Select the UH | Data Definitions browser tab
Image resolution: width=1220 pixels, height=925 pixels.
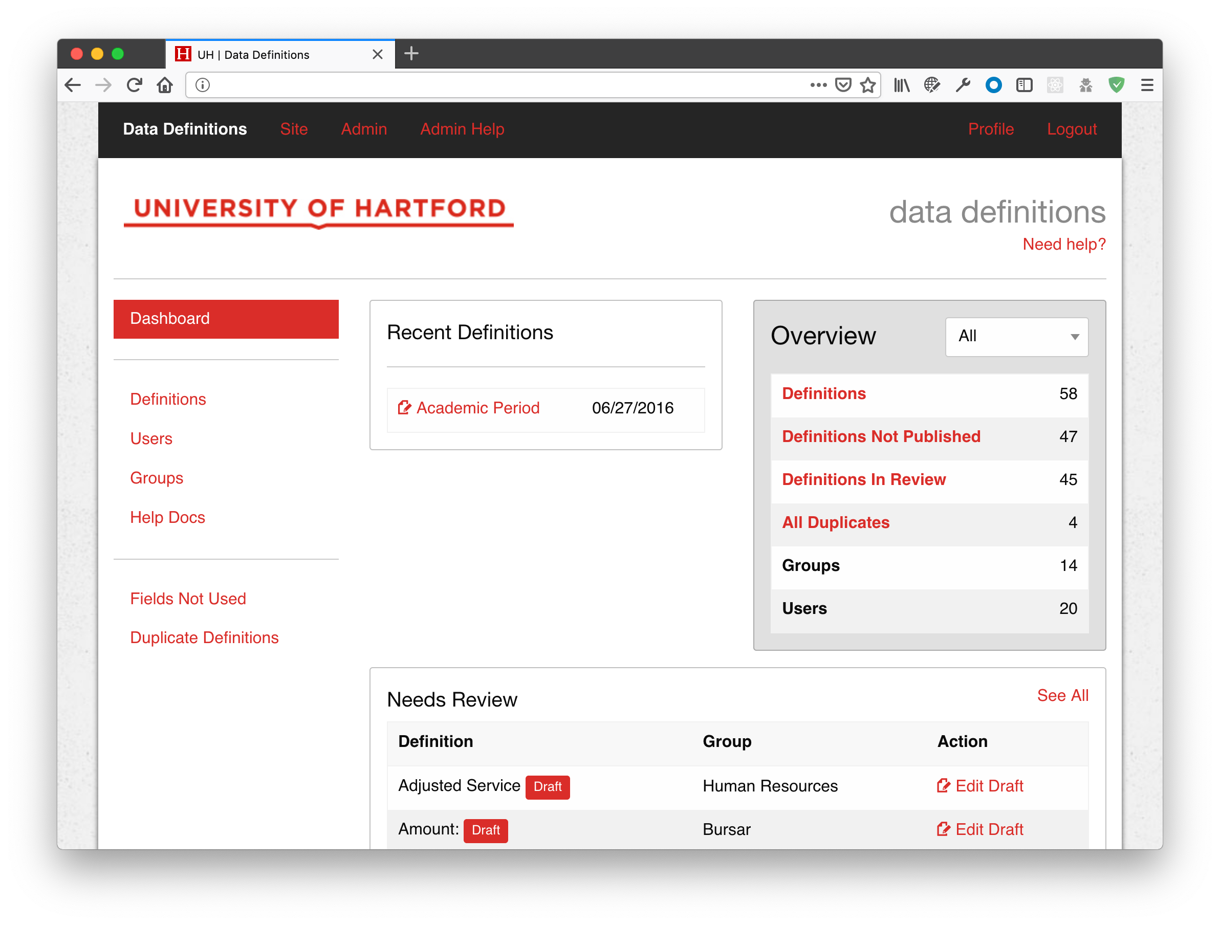[x=280, y=55]
